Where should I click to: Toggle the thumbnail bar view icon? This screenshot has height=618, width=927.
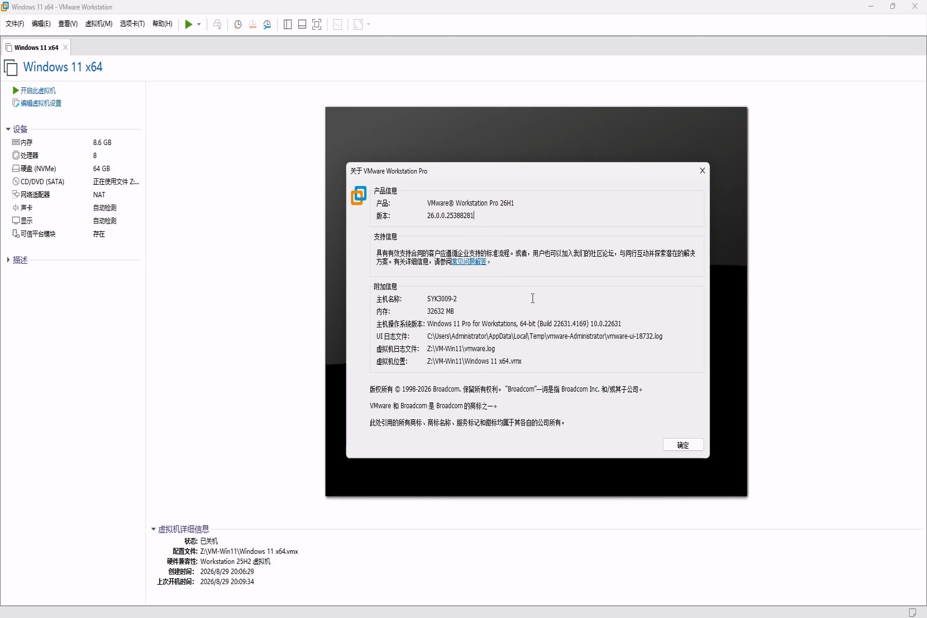point(302,24)
